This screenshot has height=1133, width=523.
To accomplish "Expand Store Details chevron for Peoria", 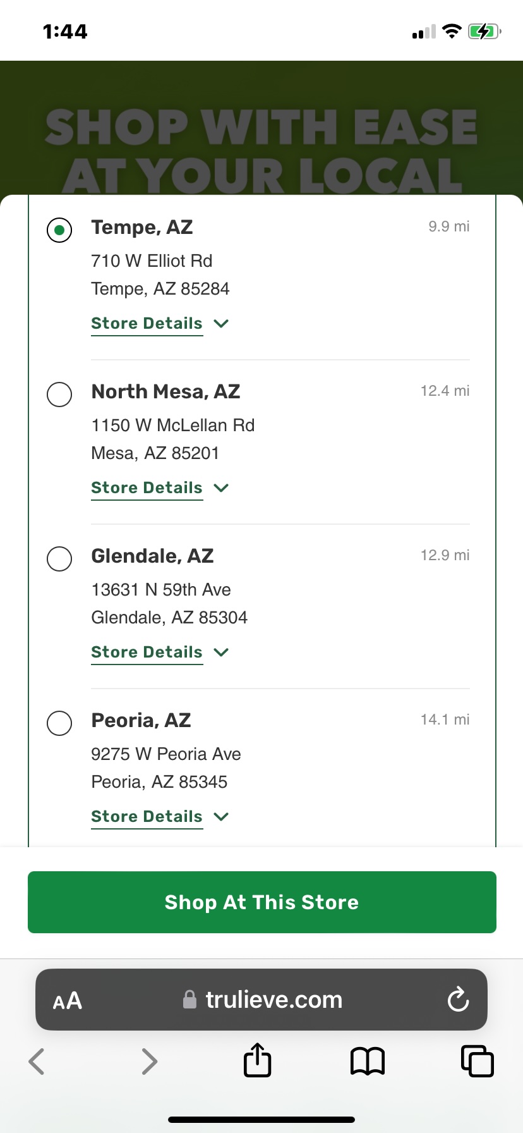I will click(221, 817).
